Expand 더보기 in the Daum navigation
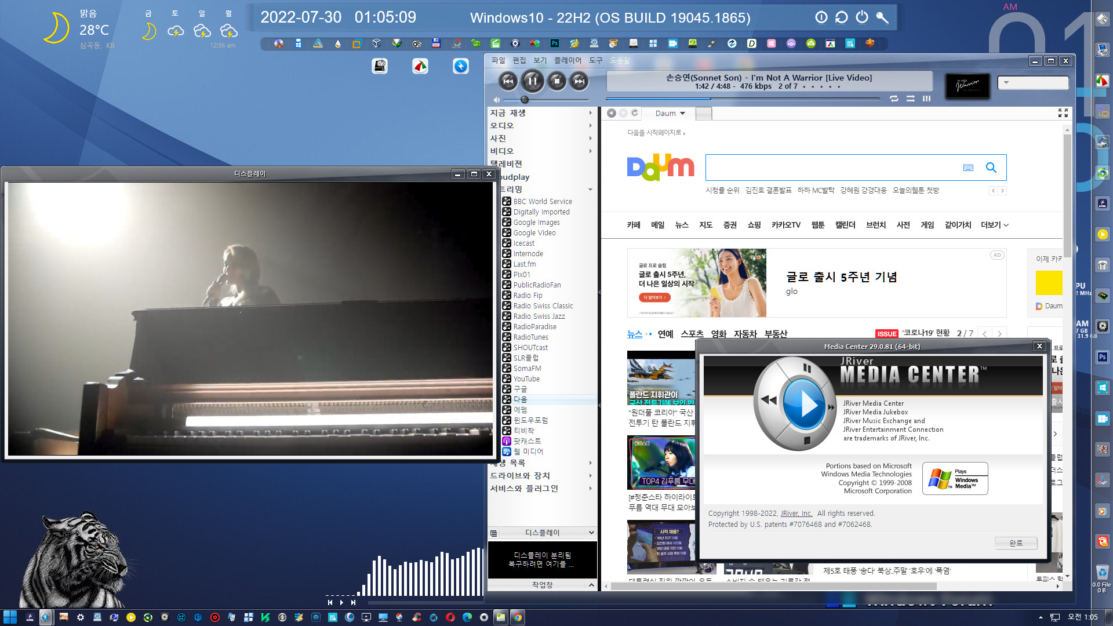The image size is (1113, 626). (x=994, y=225)
